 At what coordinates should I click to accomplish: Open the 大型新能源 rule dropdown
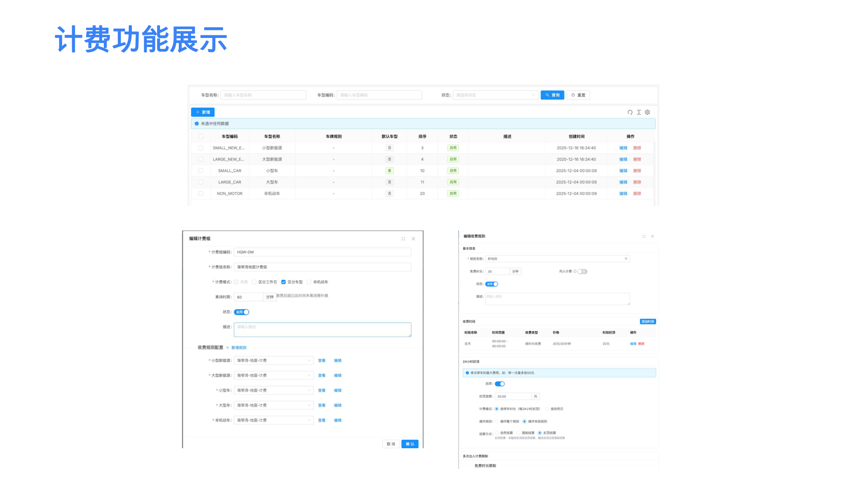[x=274, y=375]
